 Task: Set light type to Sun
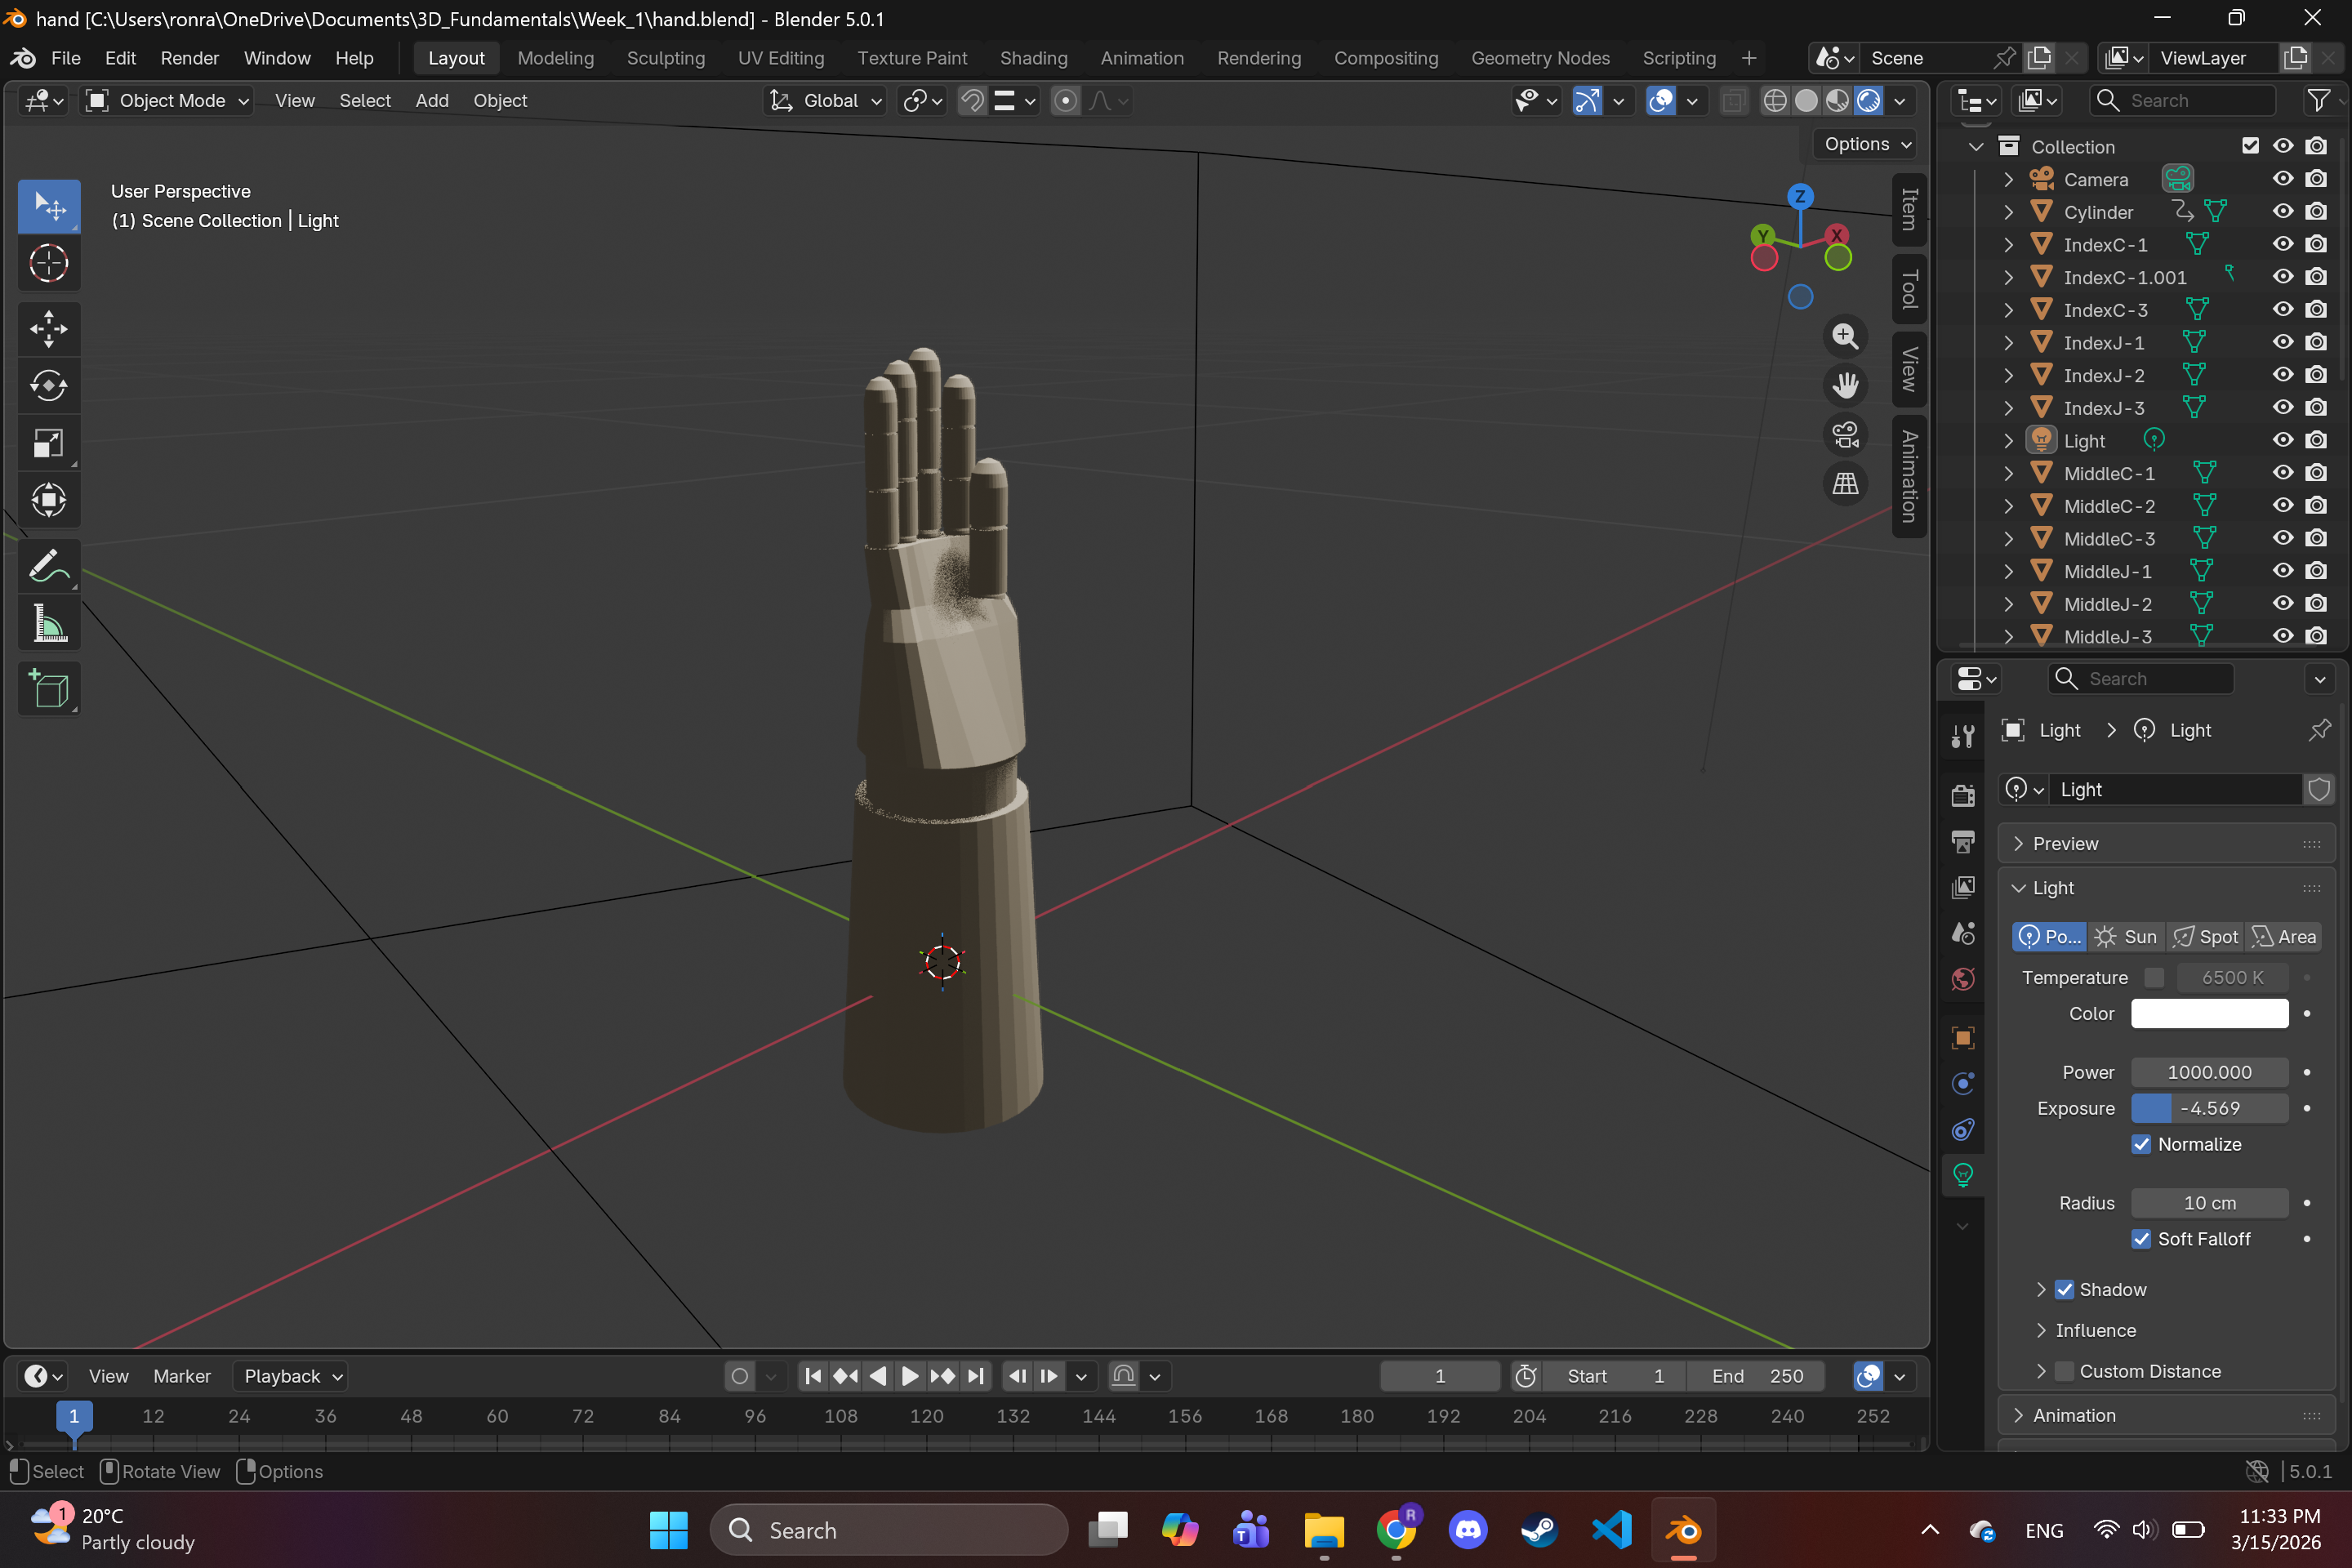(2127, 937)
